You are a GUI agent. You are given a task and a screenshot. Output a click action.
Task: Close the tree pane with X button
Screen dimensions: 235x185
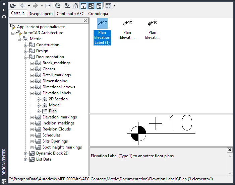pos(85,20)
